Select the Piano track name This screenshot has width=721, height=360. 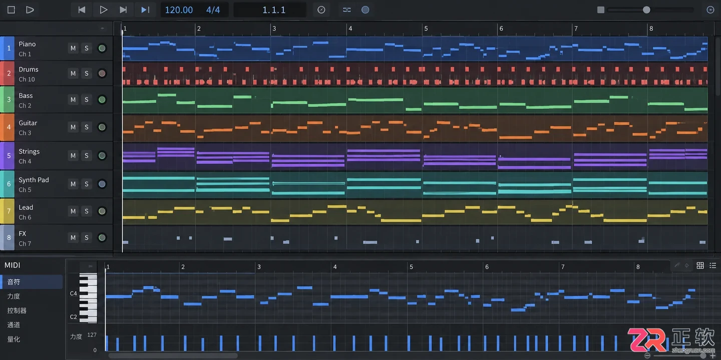[27, 44]
